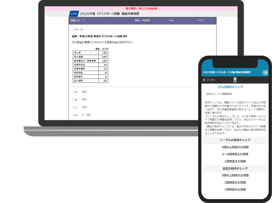Open 2回間違えた問題 list
This screenshot has height=203, width=272.
pos(235,183)
